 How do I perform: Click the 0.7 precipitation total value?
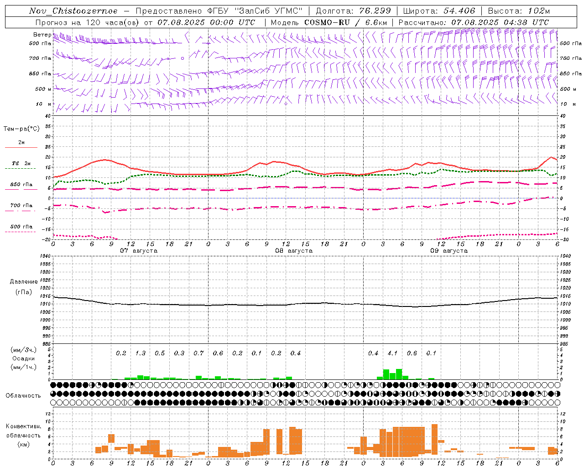pyautogui.click(x=198, y=353)
